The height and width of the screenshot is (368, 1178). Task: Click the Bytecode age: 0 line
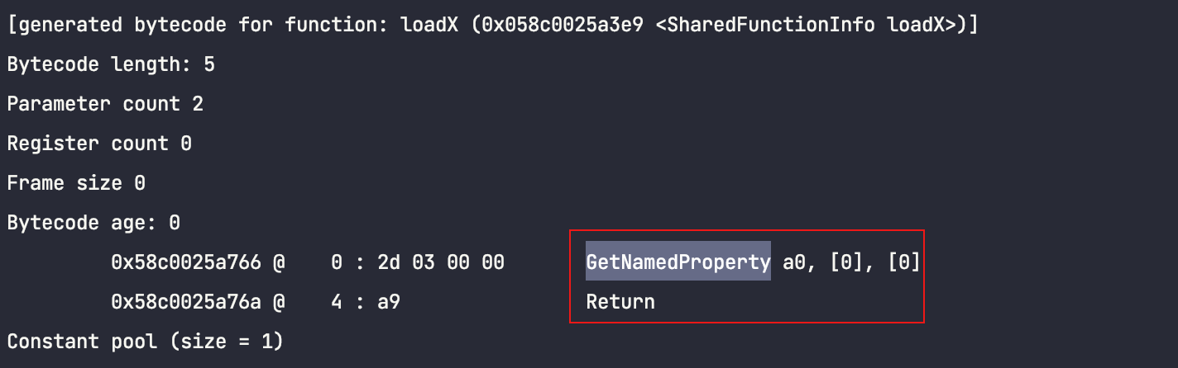(x=93, y=223)
